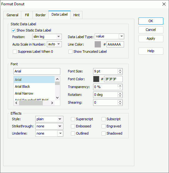This screenshot has width=169, height=173.
Task: Click font list scroll left arrow
Action: pyautogui.click(x=16, y=103)
